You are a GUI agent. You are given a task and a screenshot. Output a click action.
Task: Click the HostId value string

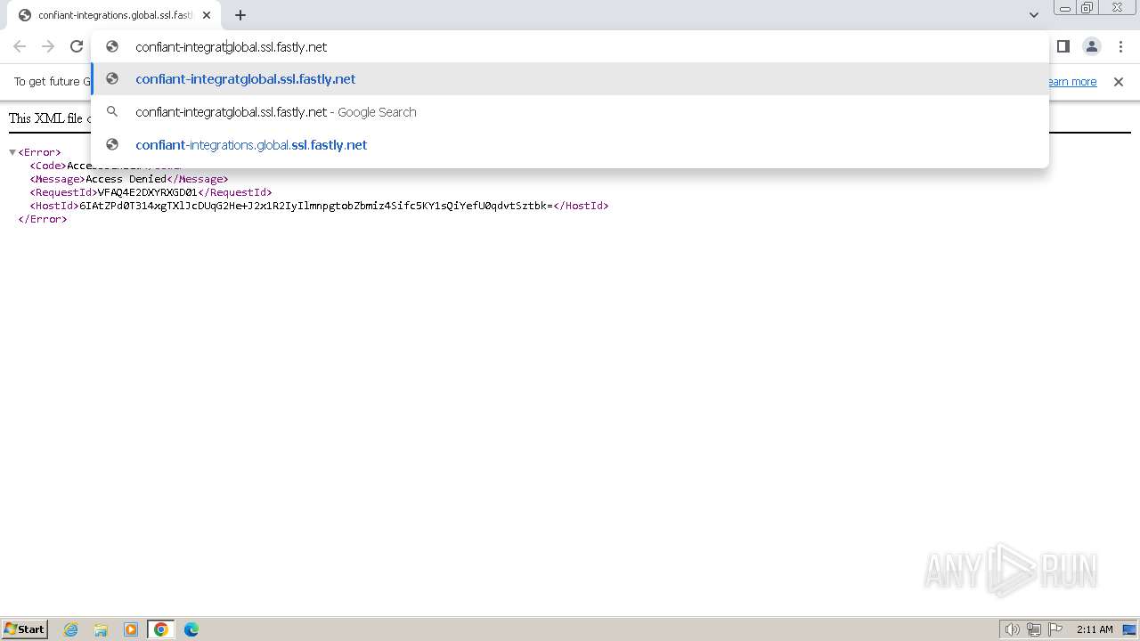click(x=316, y=206)
